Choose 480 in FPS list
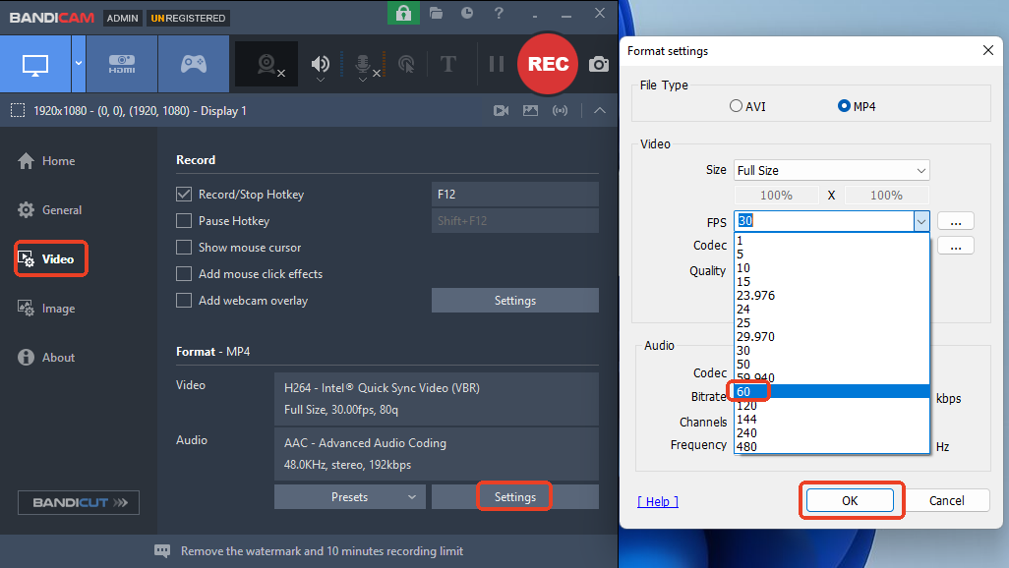The height and width of the screenshot is (568, 1009). tap(831, 446)
